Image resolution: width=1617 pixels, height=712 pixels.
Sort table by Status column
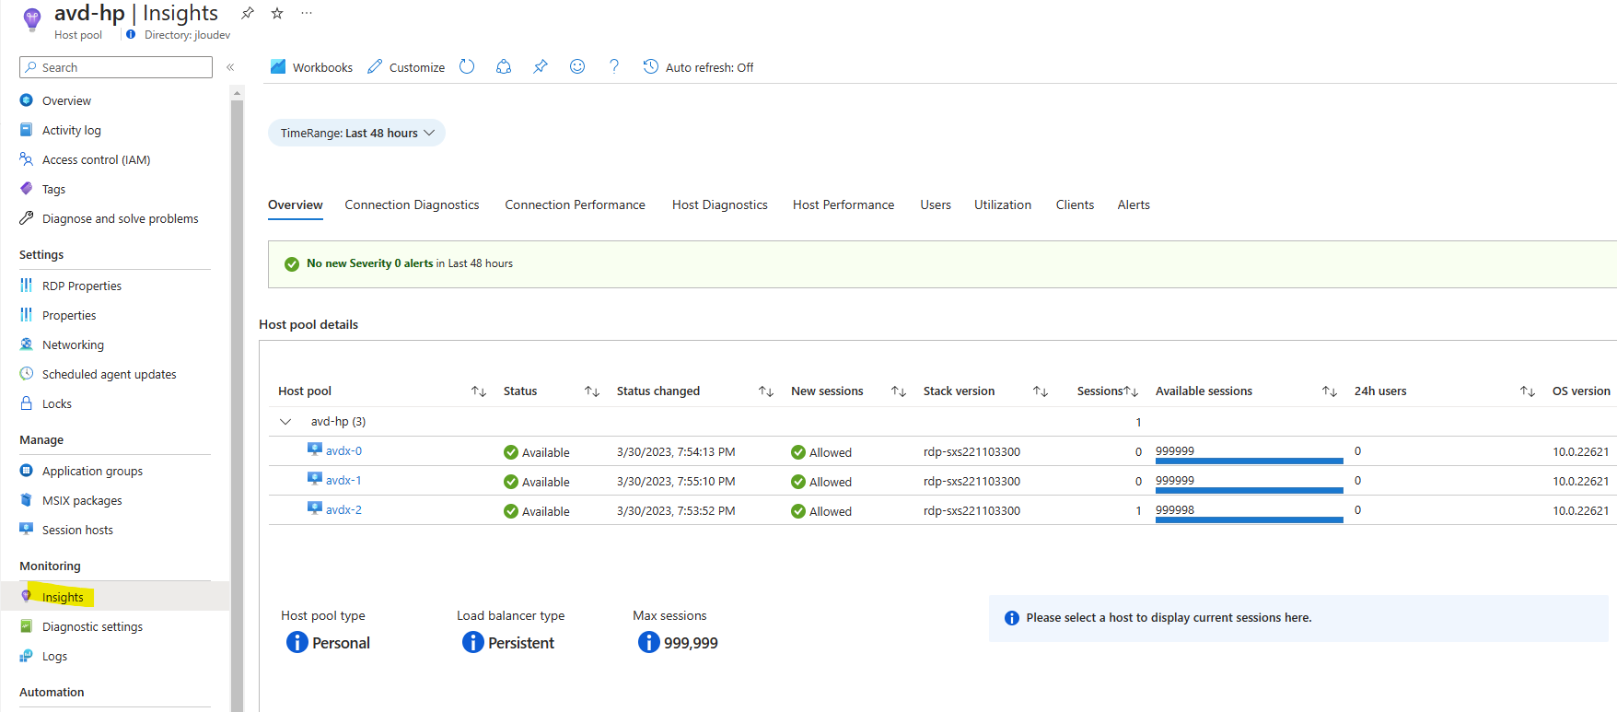tap(592, 391)
